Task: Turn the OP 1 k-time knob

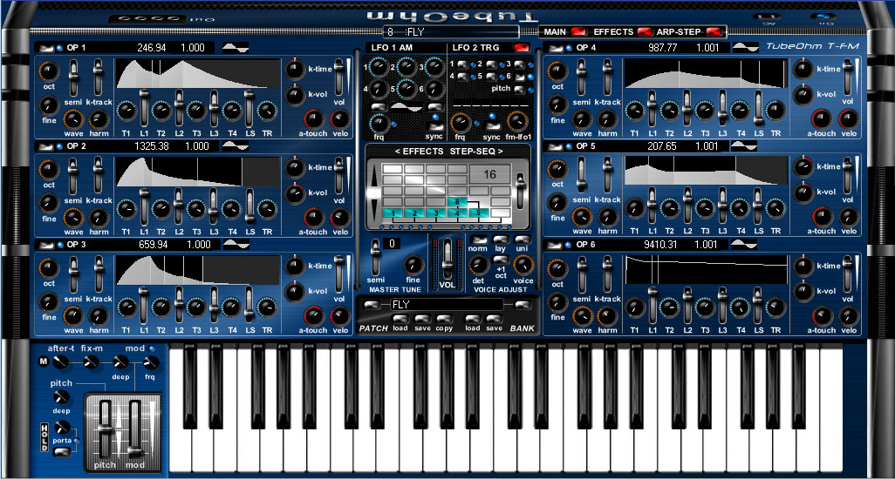Action: pos(295,69)
